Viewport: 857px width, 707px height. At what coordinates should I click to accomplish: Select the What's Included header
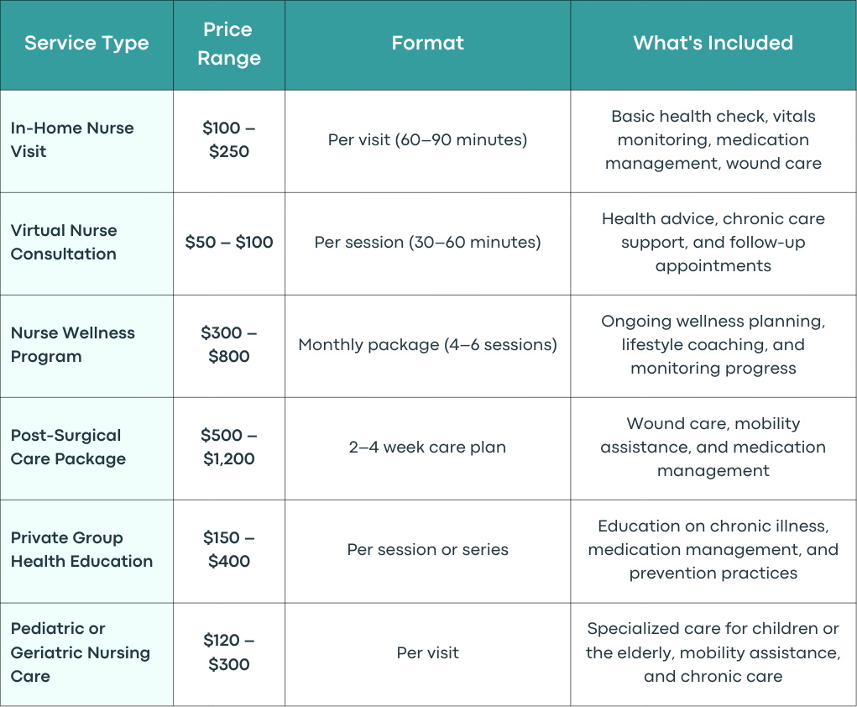click(x=713, y=43)
